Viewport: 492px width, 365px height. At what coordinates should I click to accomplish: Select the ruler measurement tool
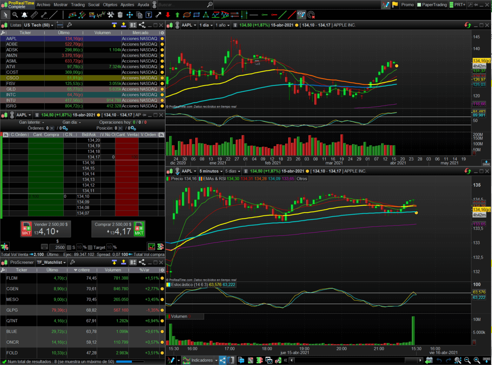[x=34, y=15]
